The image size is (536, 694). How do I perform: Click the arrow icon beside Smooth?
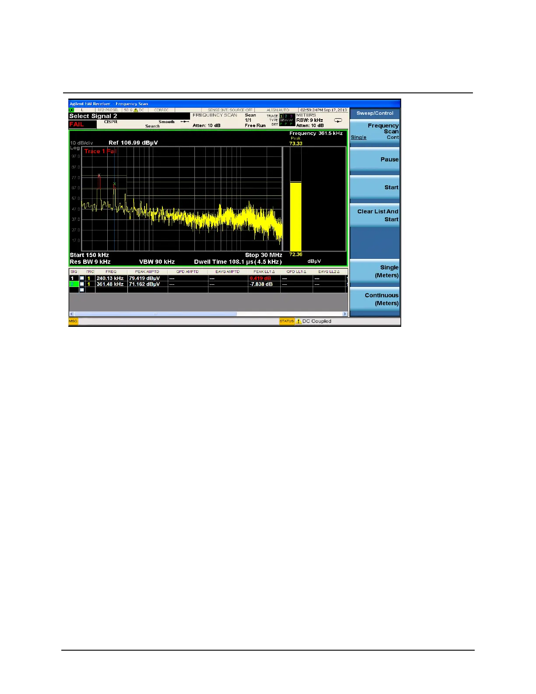(185, 122)
